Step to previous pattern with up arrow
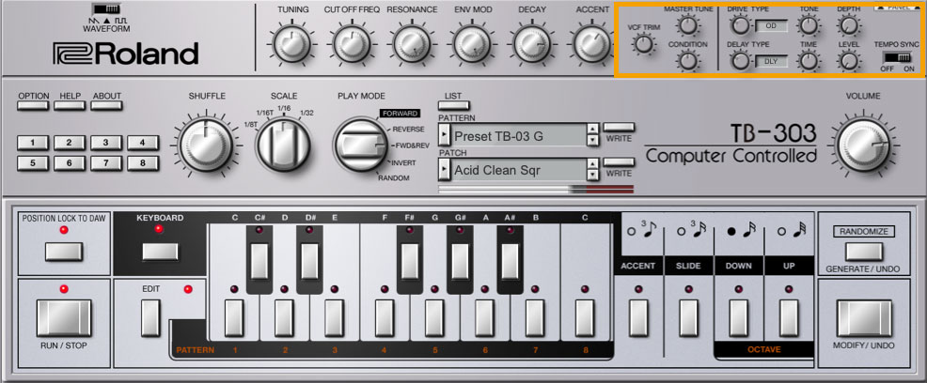Screen dimensions: 927x383 tap(592, 130)
